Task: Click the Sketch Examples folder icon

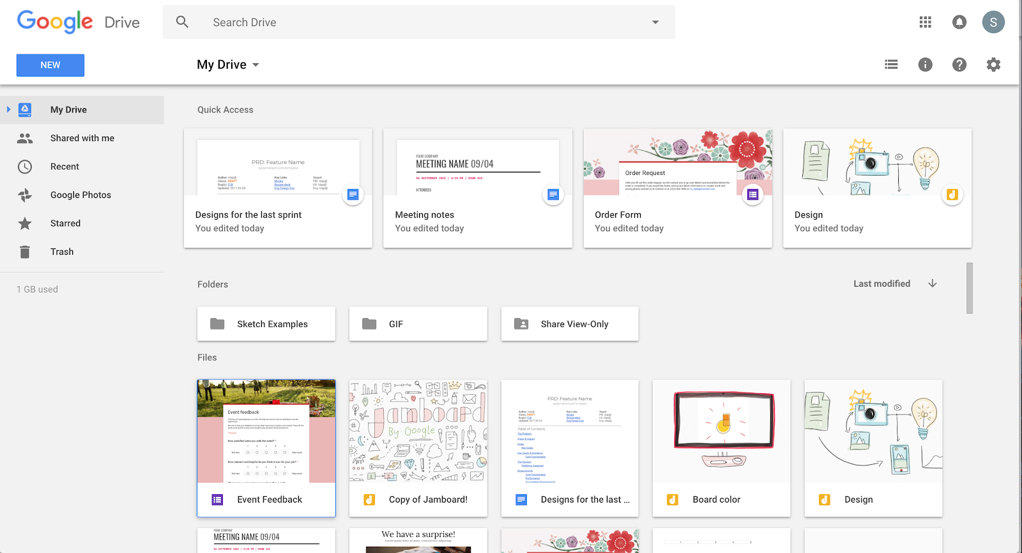Action: [x=217, y=324]
